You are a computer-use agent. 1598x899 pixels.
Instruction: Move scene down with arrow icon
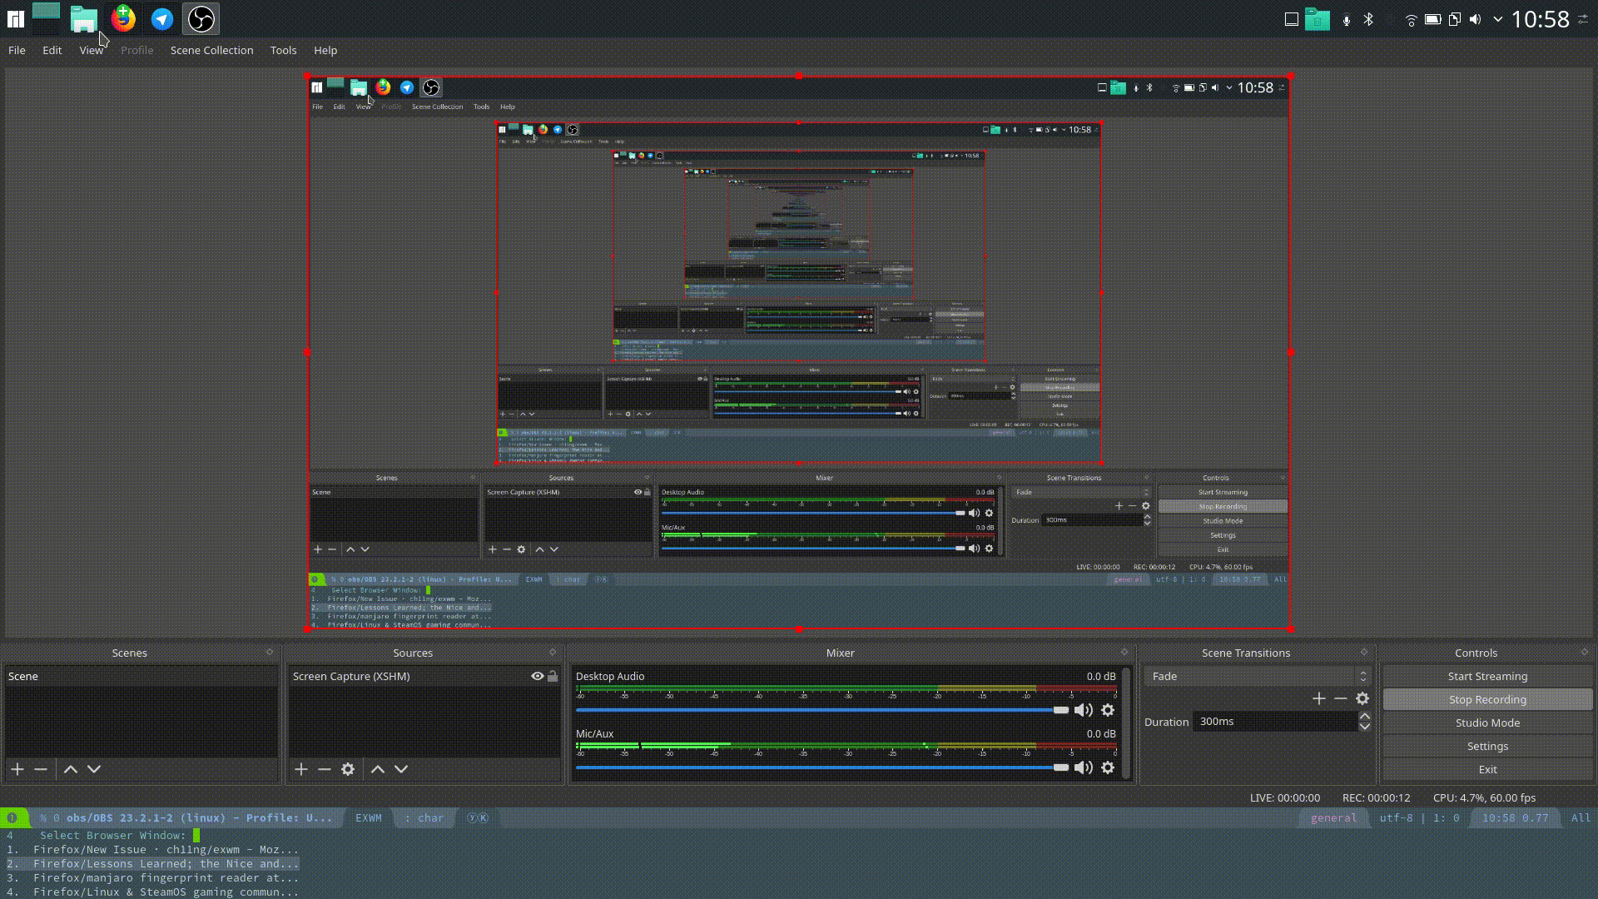tap(94, 769)
